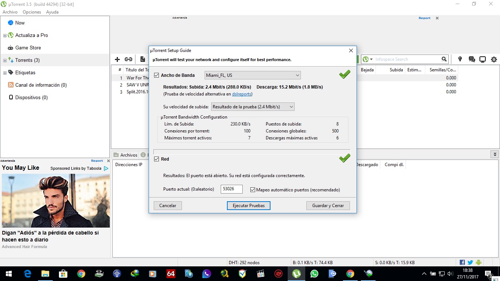This screenshot has width=500, height=281.
Task: Click the µTorrent taskbar icon
Action: [x=296, y=274]
